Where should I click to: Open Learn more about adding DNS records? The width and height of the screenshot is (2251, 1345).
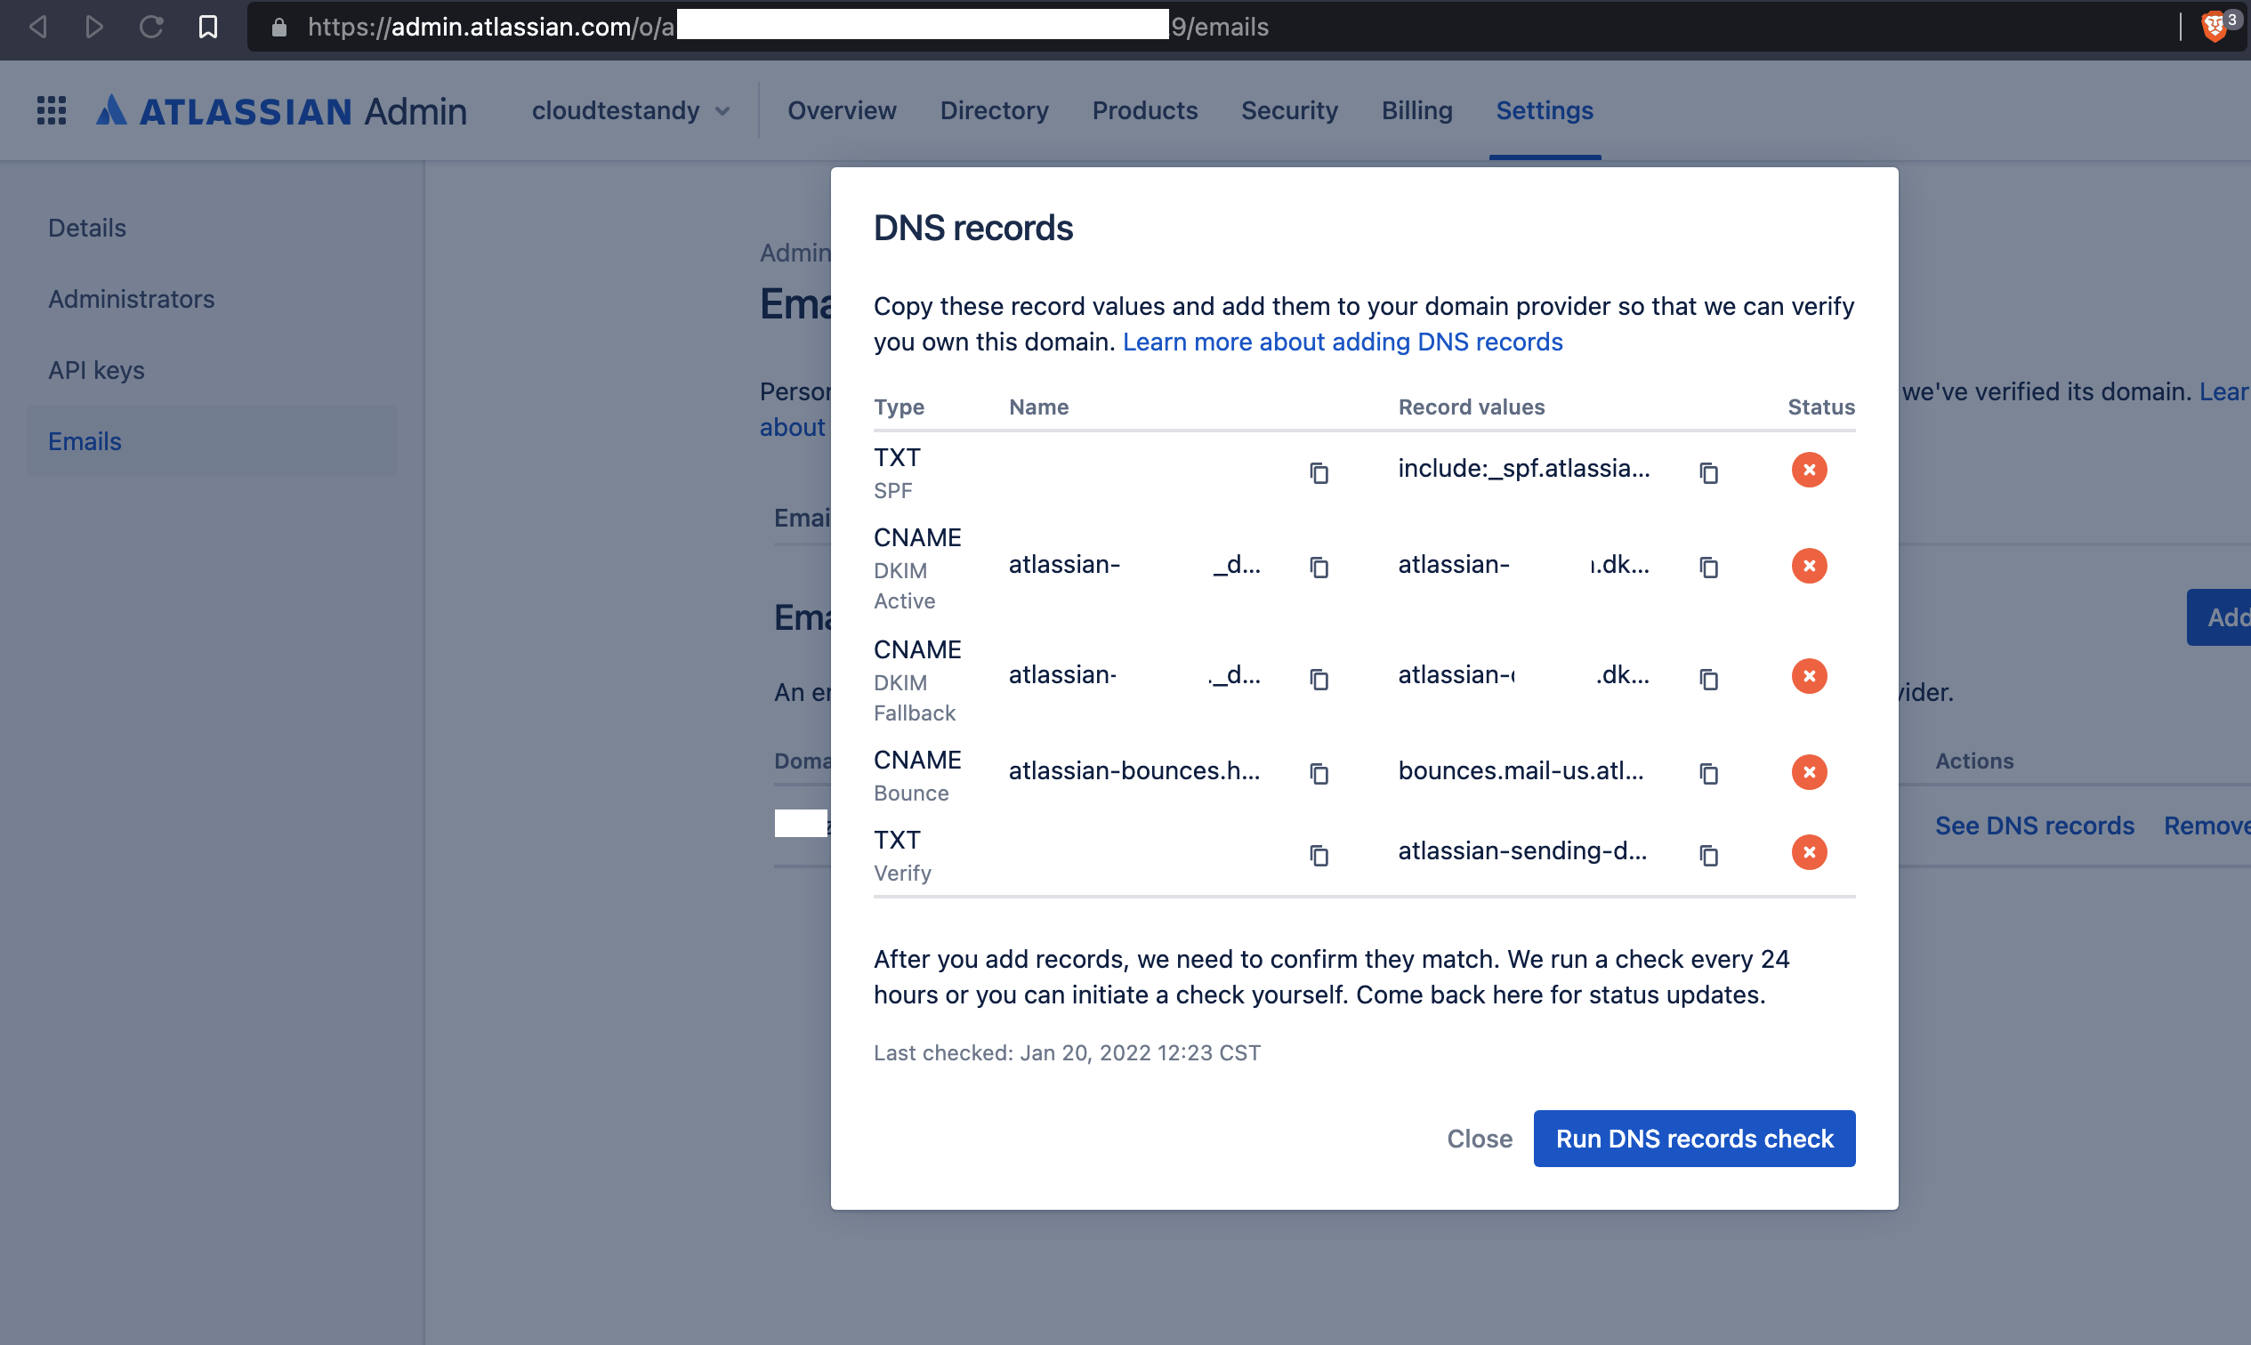pos(1342,342)
